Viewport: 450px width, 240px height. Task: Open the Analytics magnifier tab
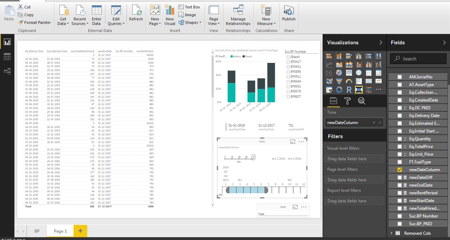coord(361,101)
